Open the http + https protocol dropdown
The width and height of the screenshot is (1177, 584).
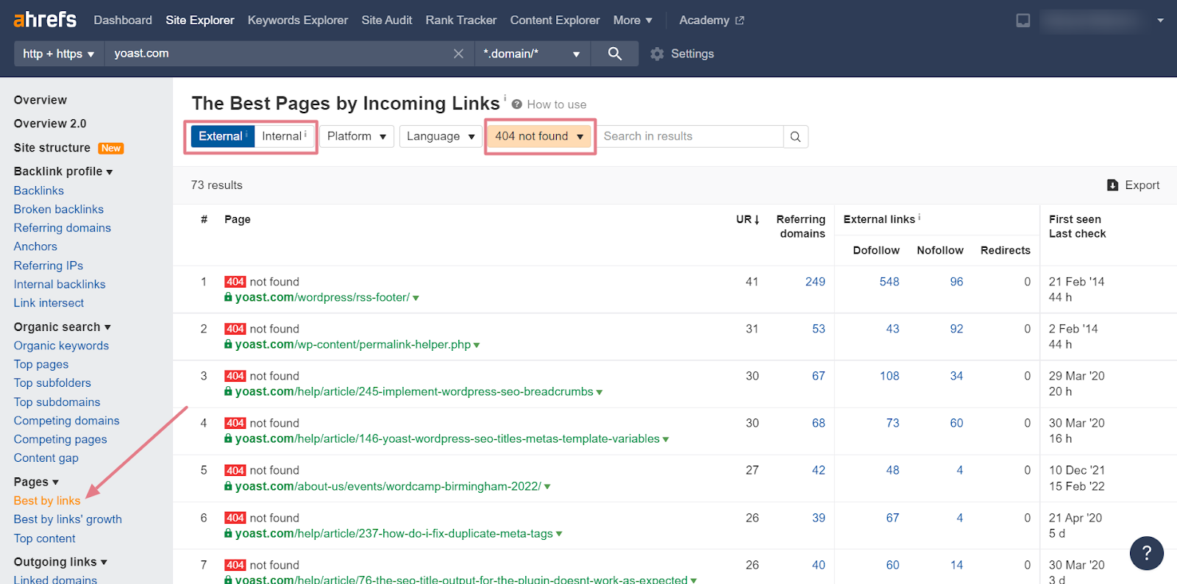pyautogui.click(x=59, y=54)
